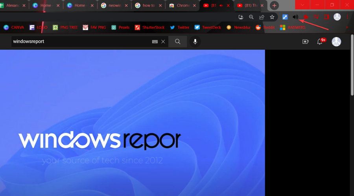The image size is (354, 196).
Task: Open the ShutterStock bookmark
Action: tap(149, 27)
